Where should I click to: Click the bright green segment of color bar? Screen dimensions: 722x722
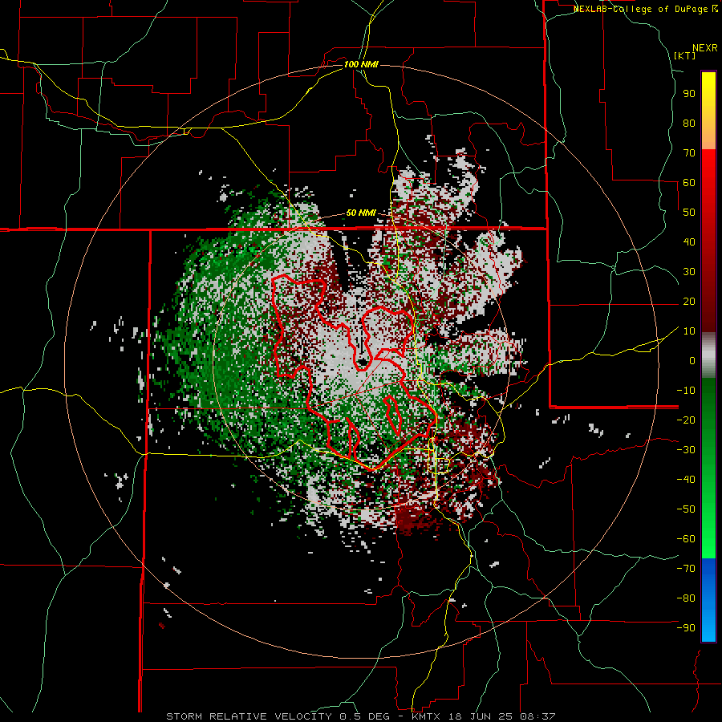pyautogui.click(x=708, y=529)
